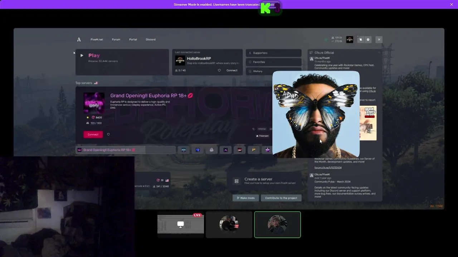Screen dimensions: 458x257
Task: Select the highlighted Euphoria RP carousel entry
Action: (x=125, y=150)
